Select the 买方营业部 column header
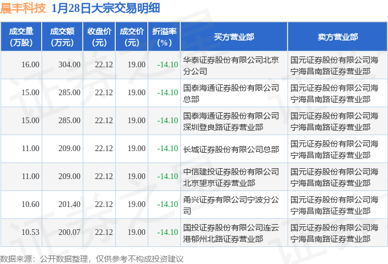Image resolution: width=388 pixels, height=264 pixels. (234, 37)
